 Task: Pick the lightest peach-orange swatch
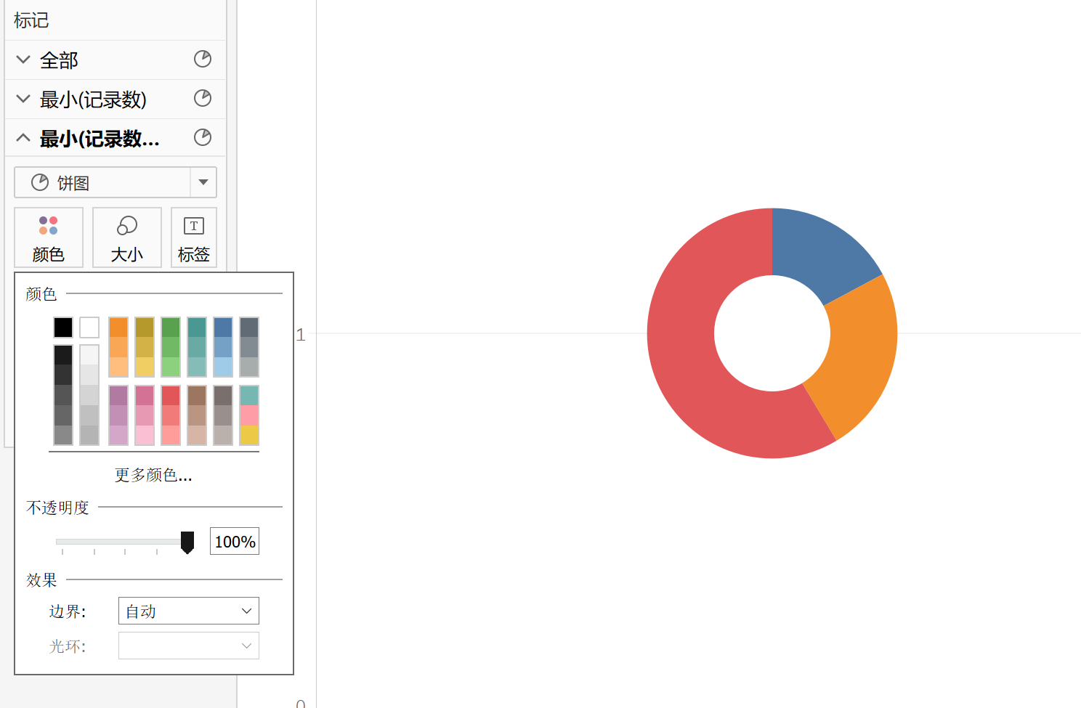(118, 367)
